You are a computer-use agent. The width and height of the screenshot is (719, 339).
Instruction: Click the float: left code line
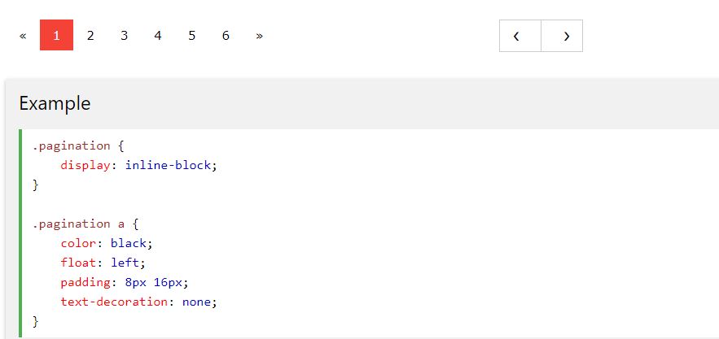pos(103,263)
